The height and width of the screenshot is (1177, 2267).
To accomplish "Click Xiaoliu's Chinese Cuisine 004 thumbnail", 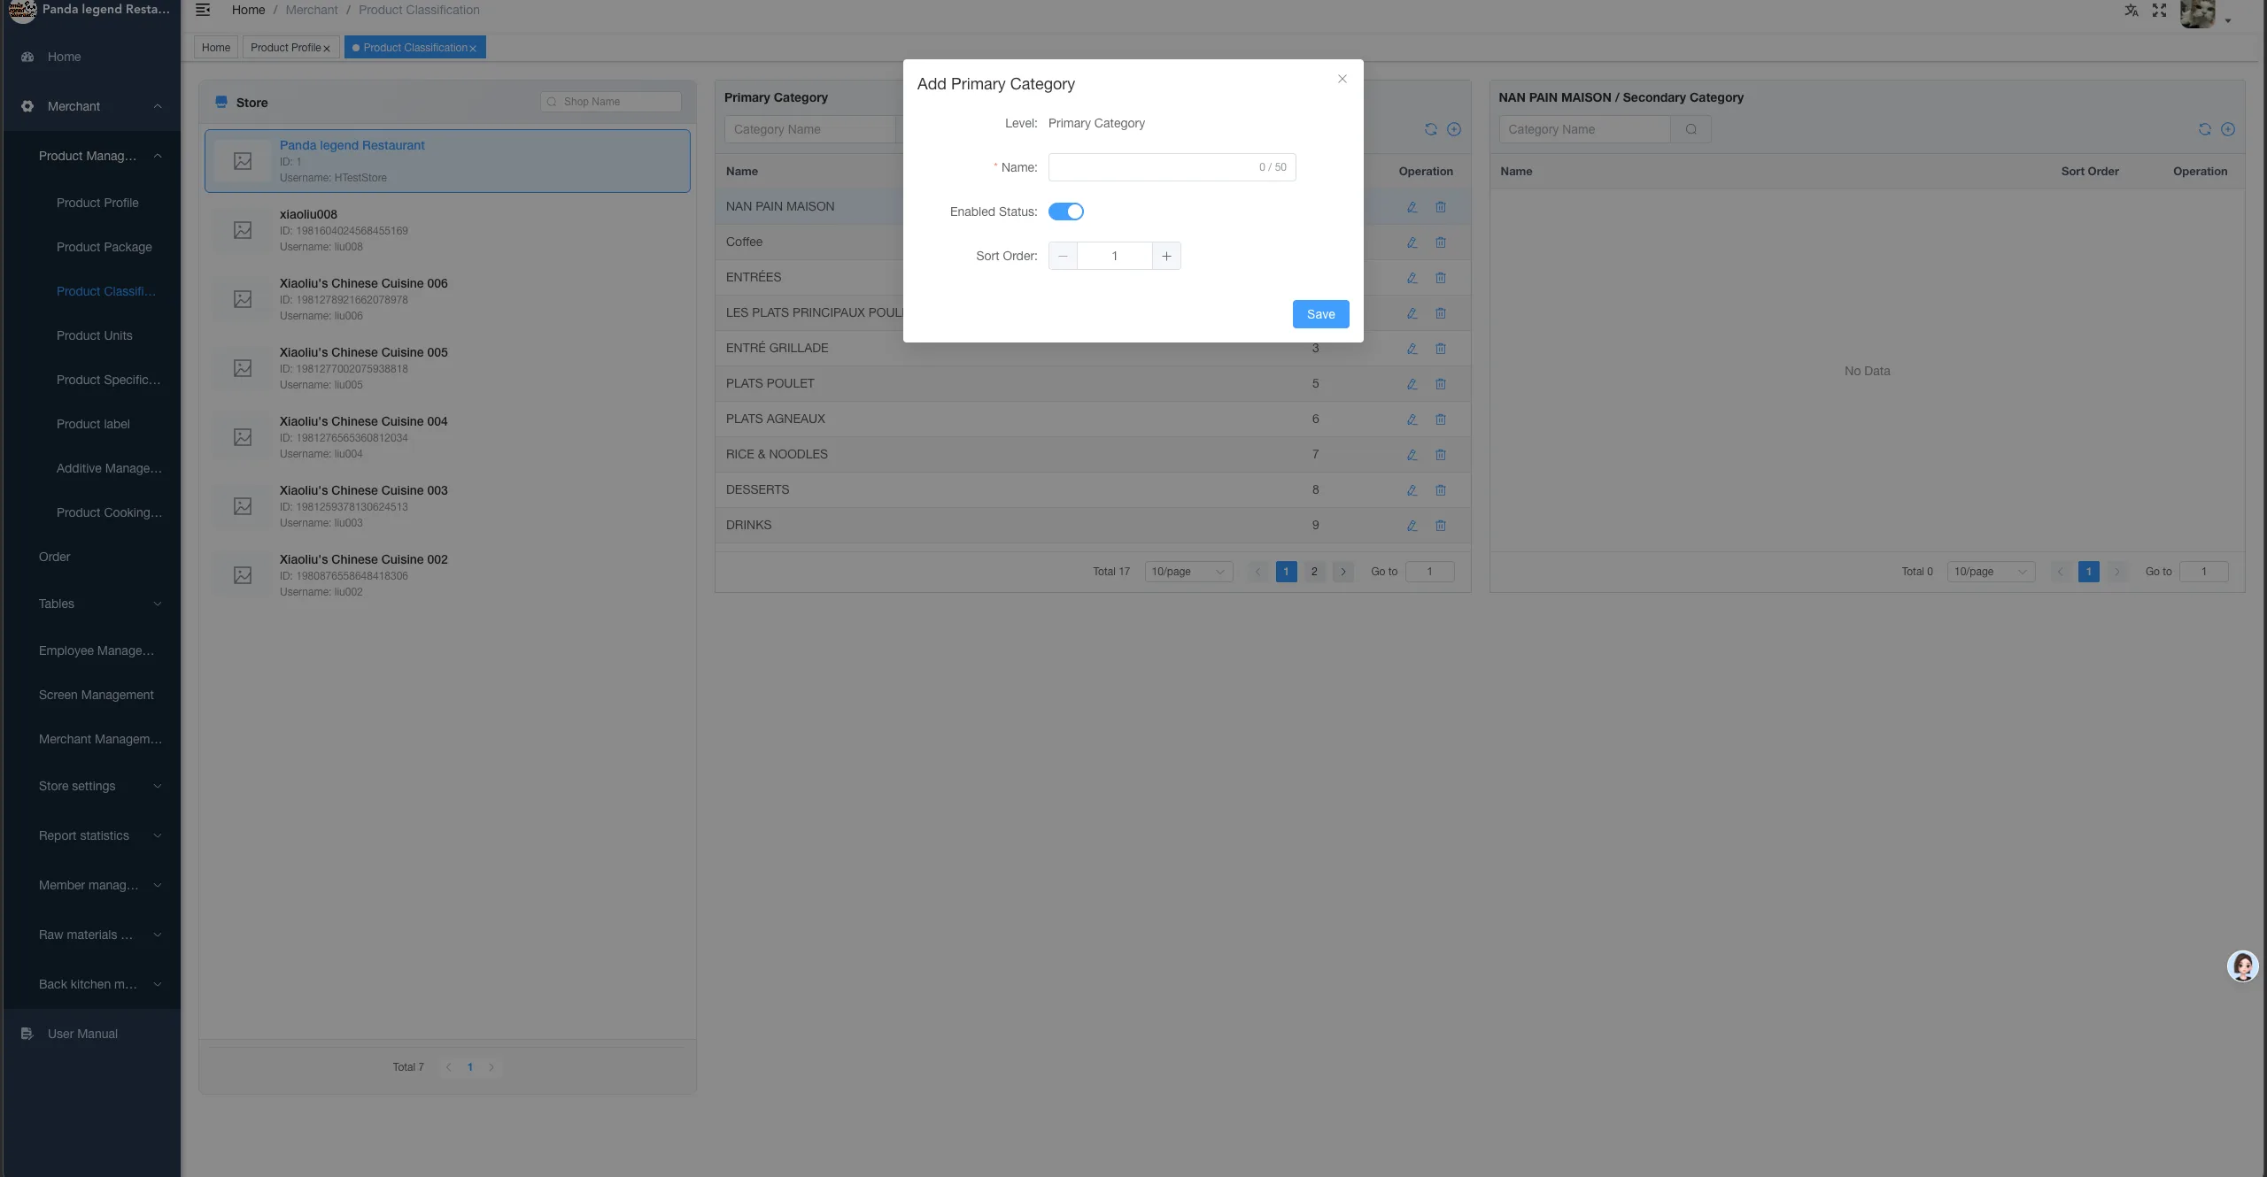I will 243,437.
